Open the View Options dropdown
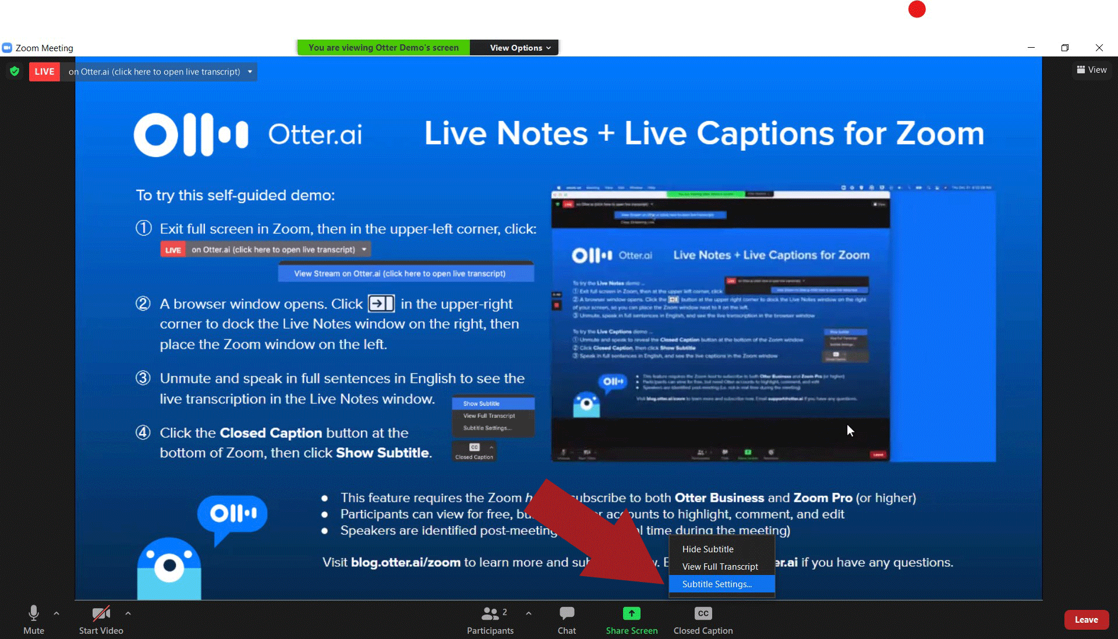1118x639 pixels. click(x=519, y=48)
